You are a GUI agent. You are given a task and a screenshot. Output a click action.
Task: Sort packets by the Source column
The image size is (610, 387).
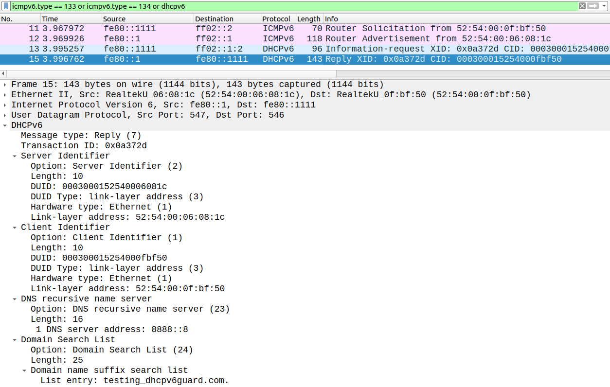147,19
